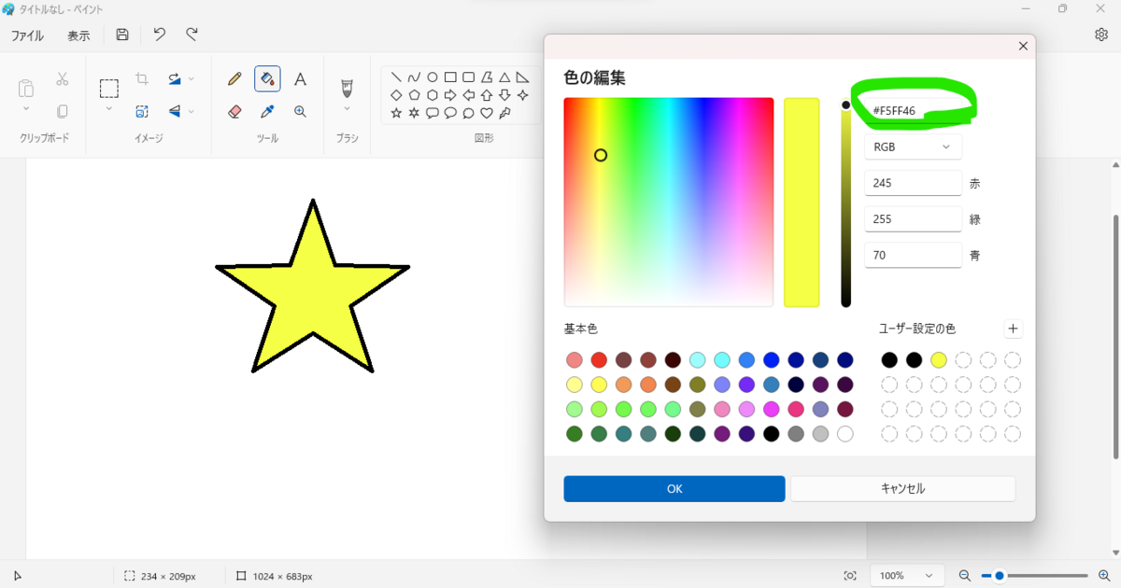Click the Crop icon

pos(142,79)
